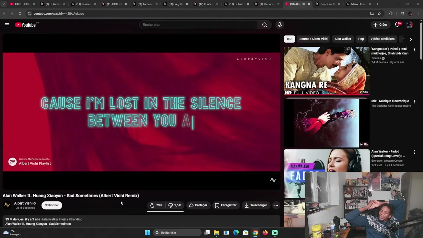The width and height of the screenshot is (423, 238).
Task: View site information icon in address bar
Action: coord(29,13)
